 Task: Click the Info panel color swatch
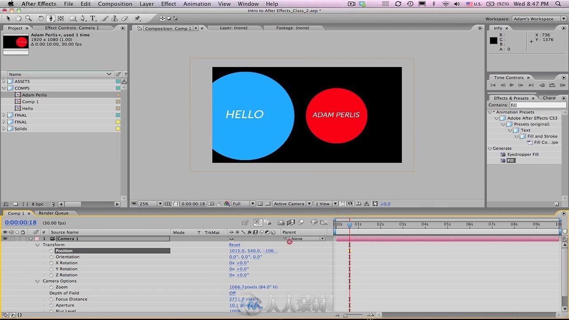tap(493, 40)
